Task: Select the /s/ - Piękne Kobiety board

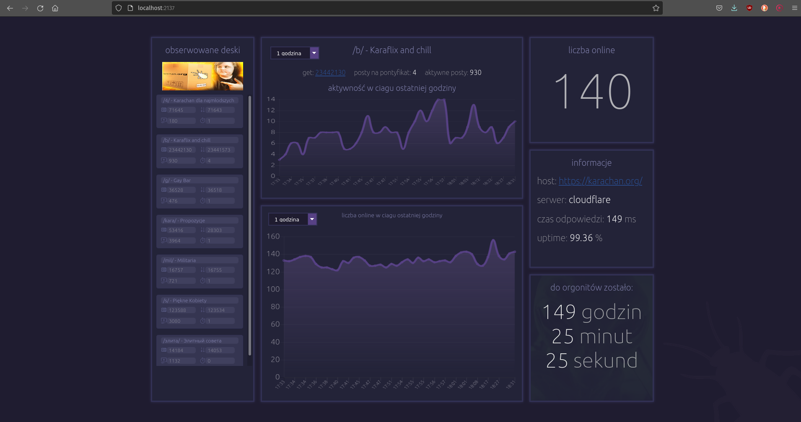Action: pos(200,311)
